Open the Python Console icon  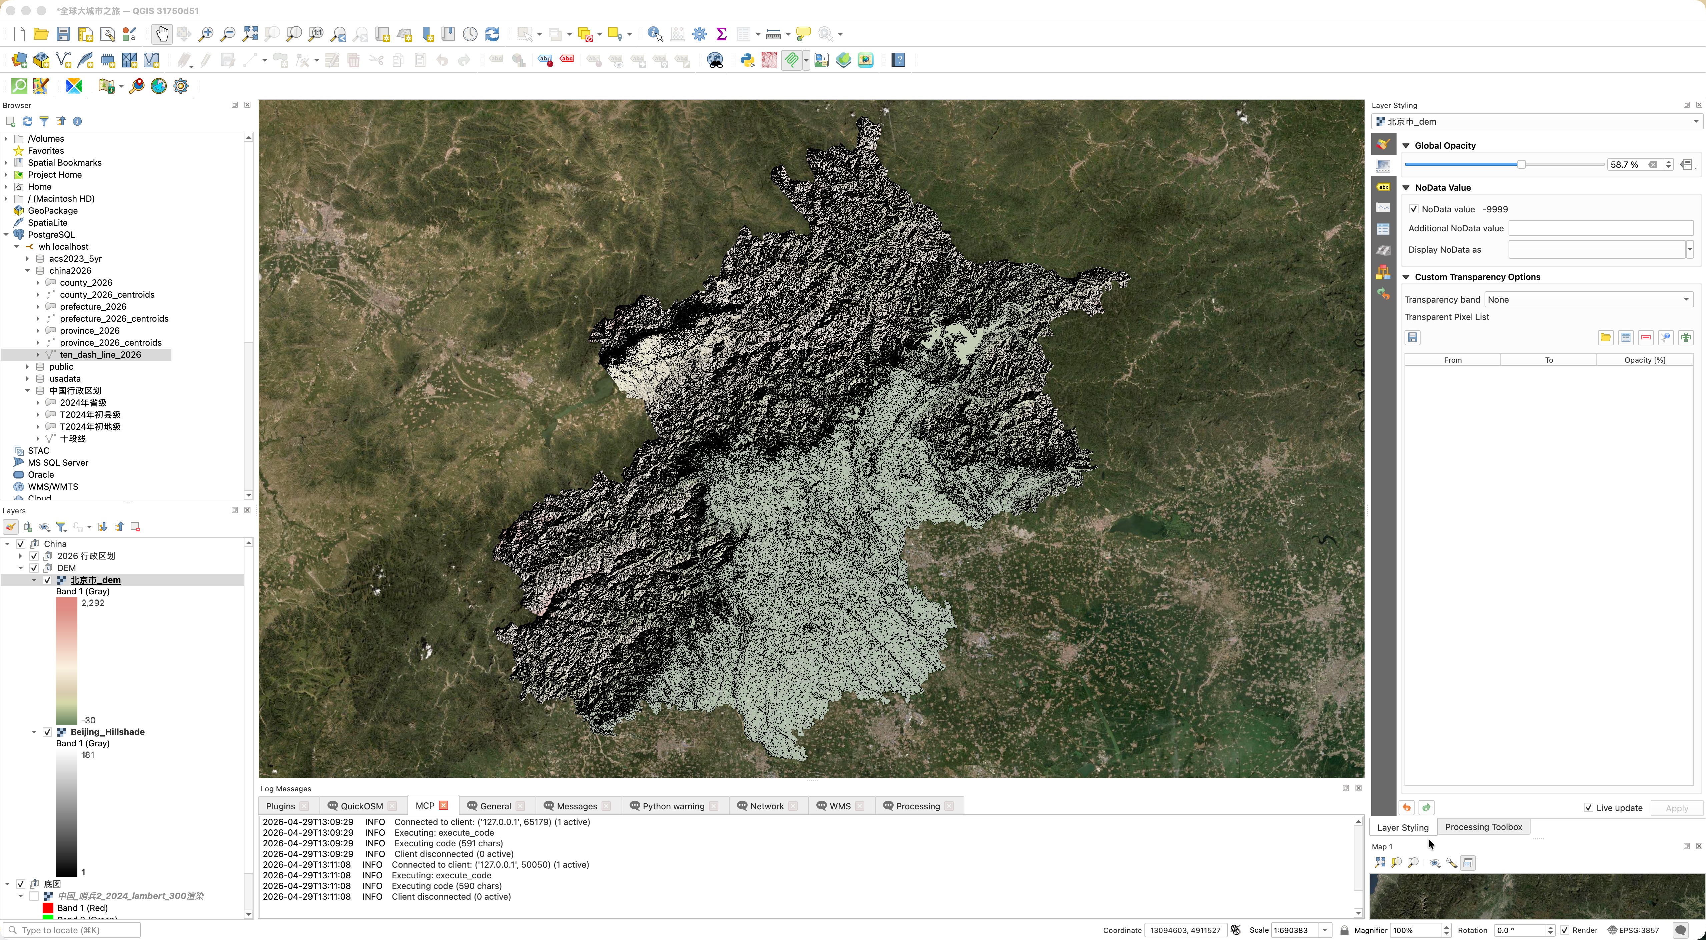pos(748,60)
